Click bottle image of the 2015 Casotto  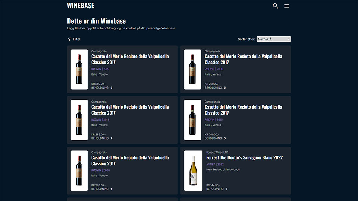point(192,120)
